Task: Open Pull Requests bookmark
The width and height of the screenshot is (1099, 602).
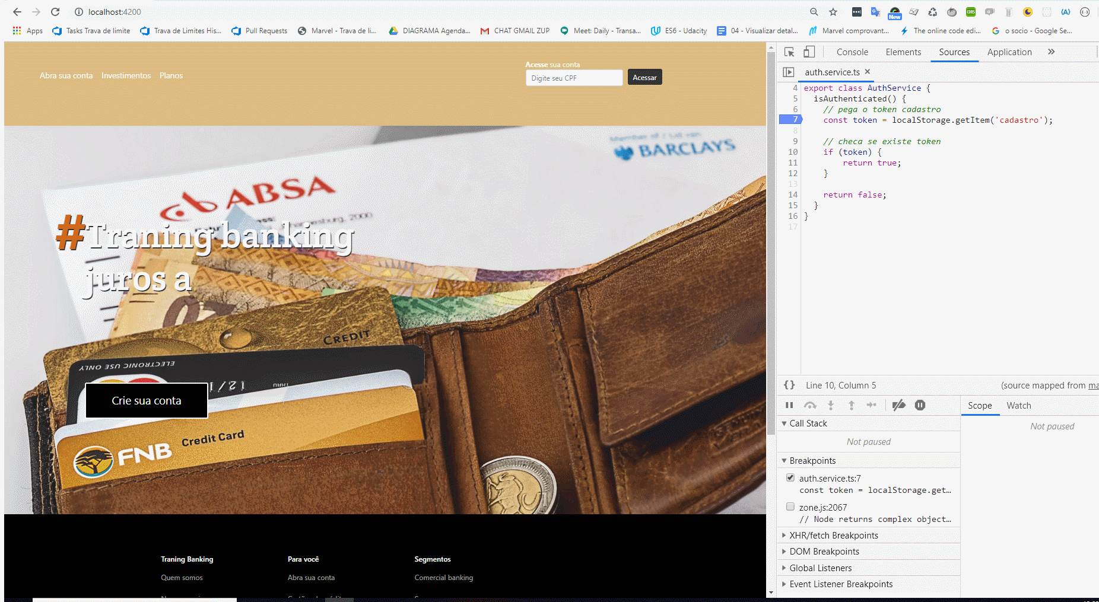Action: pyautogui.click(x=259, y=31)
